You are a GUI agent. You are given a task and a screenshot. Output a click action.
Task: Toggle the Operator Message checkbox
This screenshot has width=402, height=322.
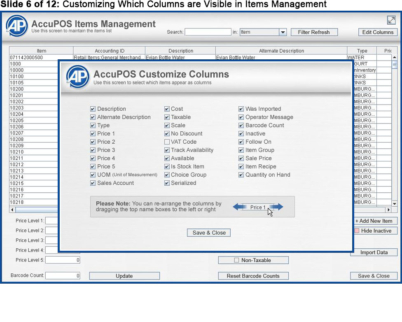[241, 117]
